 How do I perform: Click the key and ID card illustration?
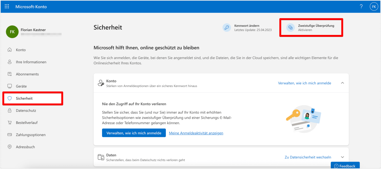pyautogui.click(x=304, y=119)
